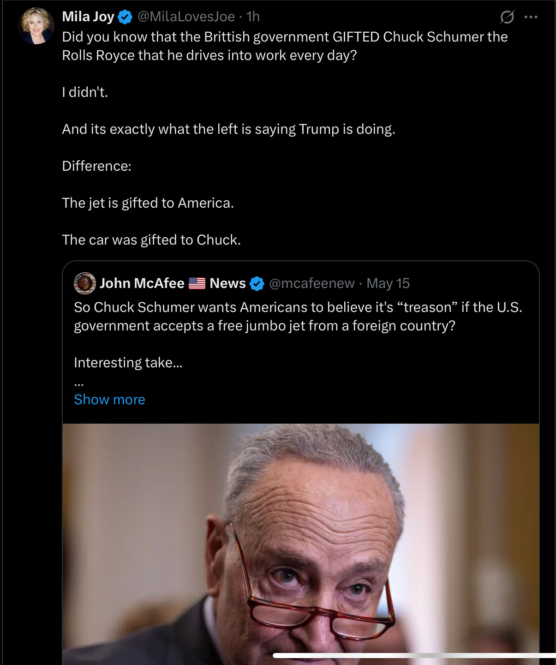Expand quoted post with Show more

(109, 400)
